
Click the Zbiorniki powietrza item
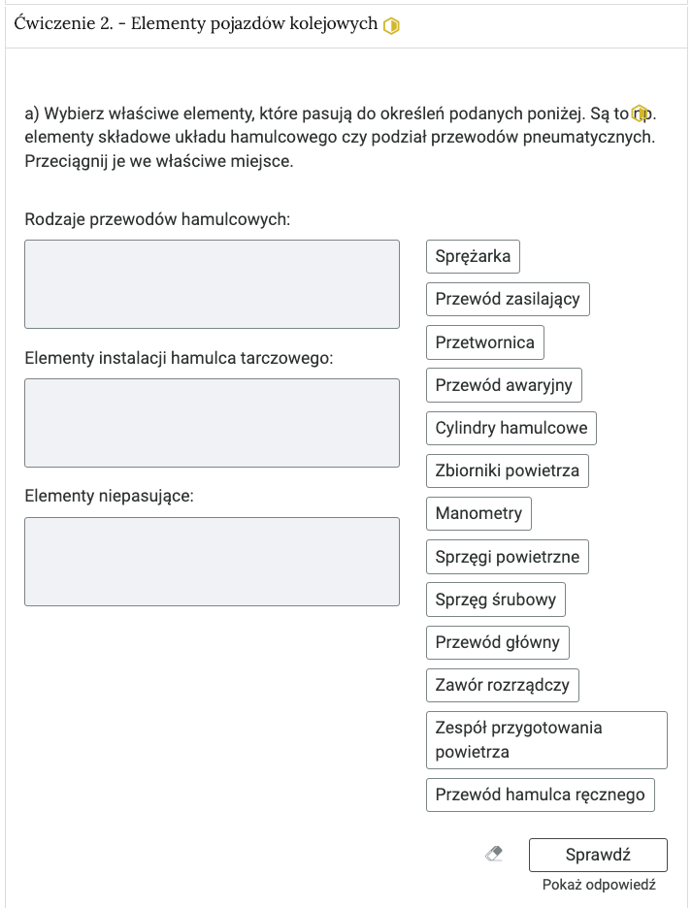point(508,470)
